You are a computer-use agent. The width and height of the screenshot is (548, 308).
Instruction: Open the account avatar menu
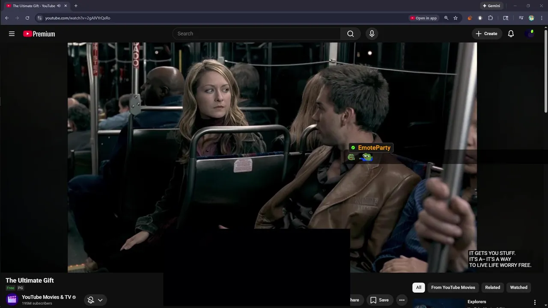click(530, 34)
